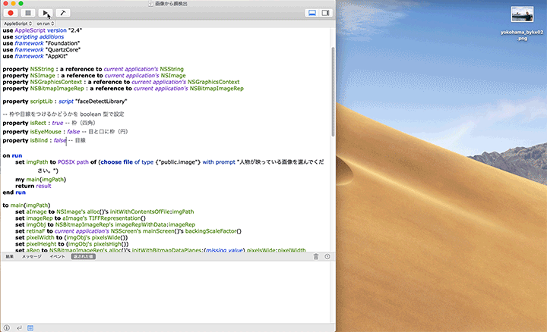Switch to the 結果 tab
Image resolution: width=547 pixels, height=332 pixels.
tap(9, 256)
